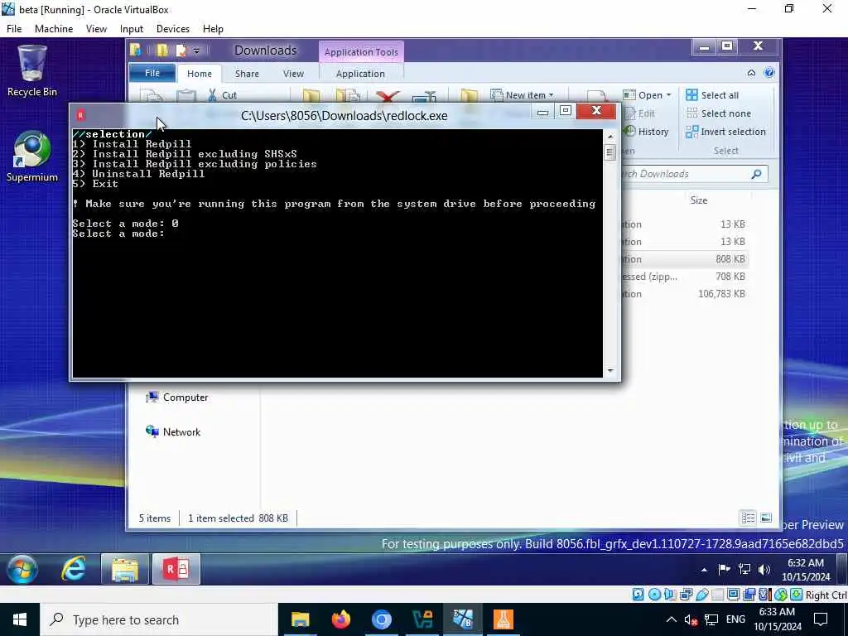
Task: Select Network in the navigation pane
Action: 172,431
